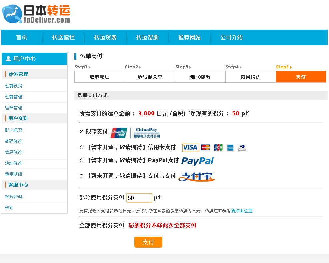Click the Alipay 支付宝 logo

197,177
